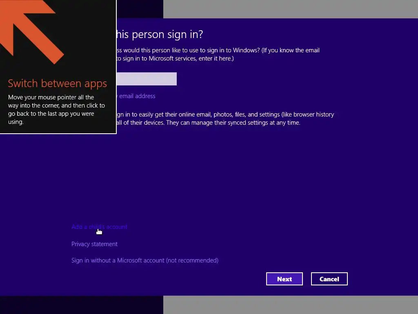Open the Add a child's account link
The height and width of the screenshot is (314, 418).
pyautogui.click(x=99, y=227)
